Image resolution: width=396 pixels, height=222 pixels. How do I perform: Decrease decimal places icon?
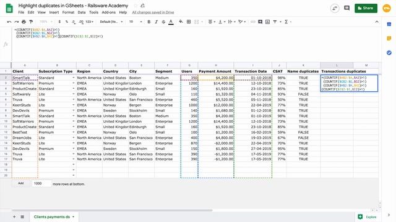coord(74,22)
